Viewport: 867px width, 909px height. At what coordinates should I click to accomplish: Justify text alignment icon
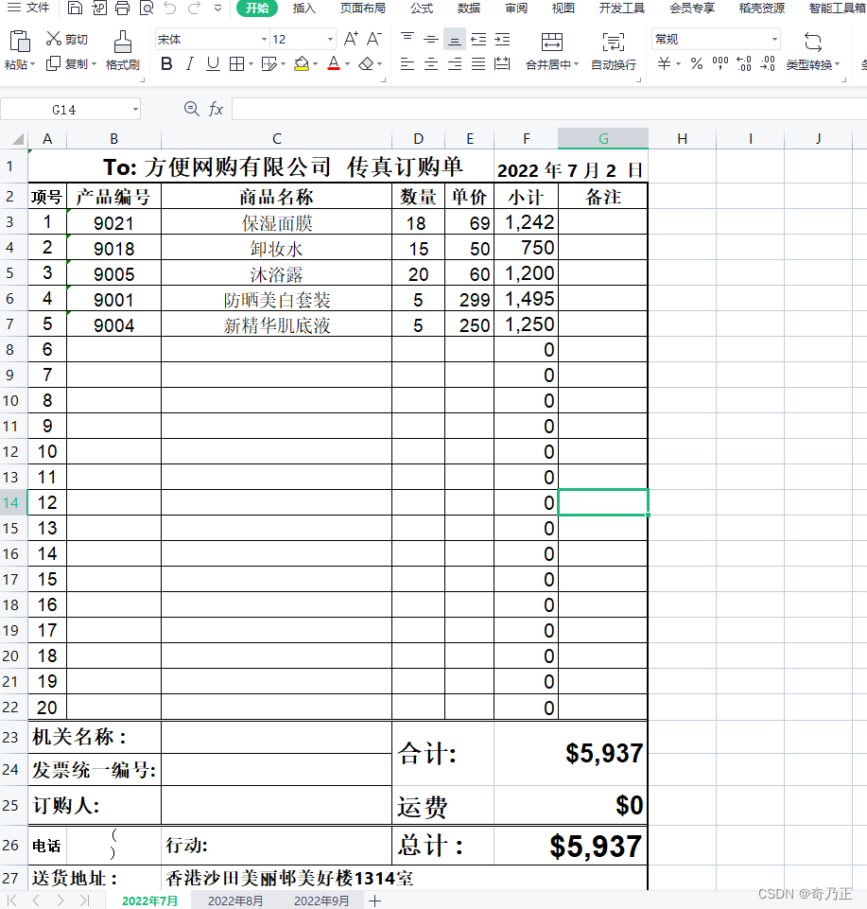[478, 63]
